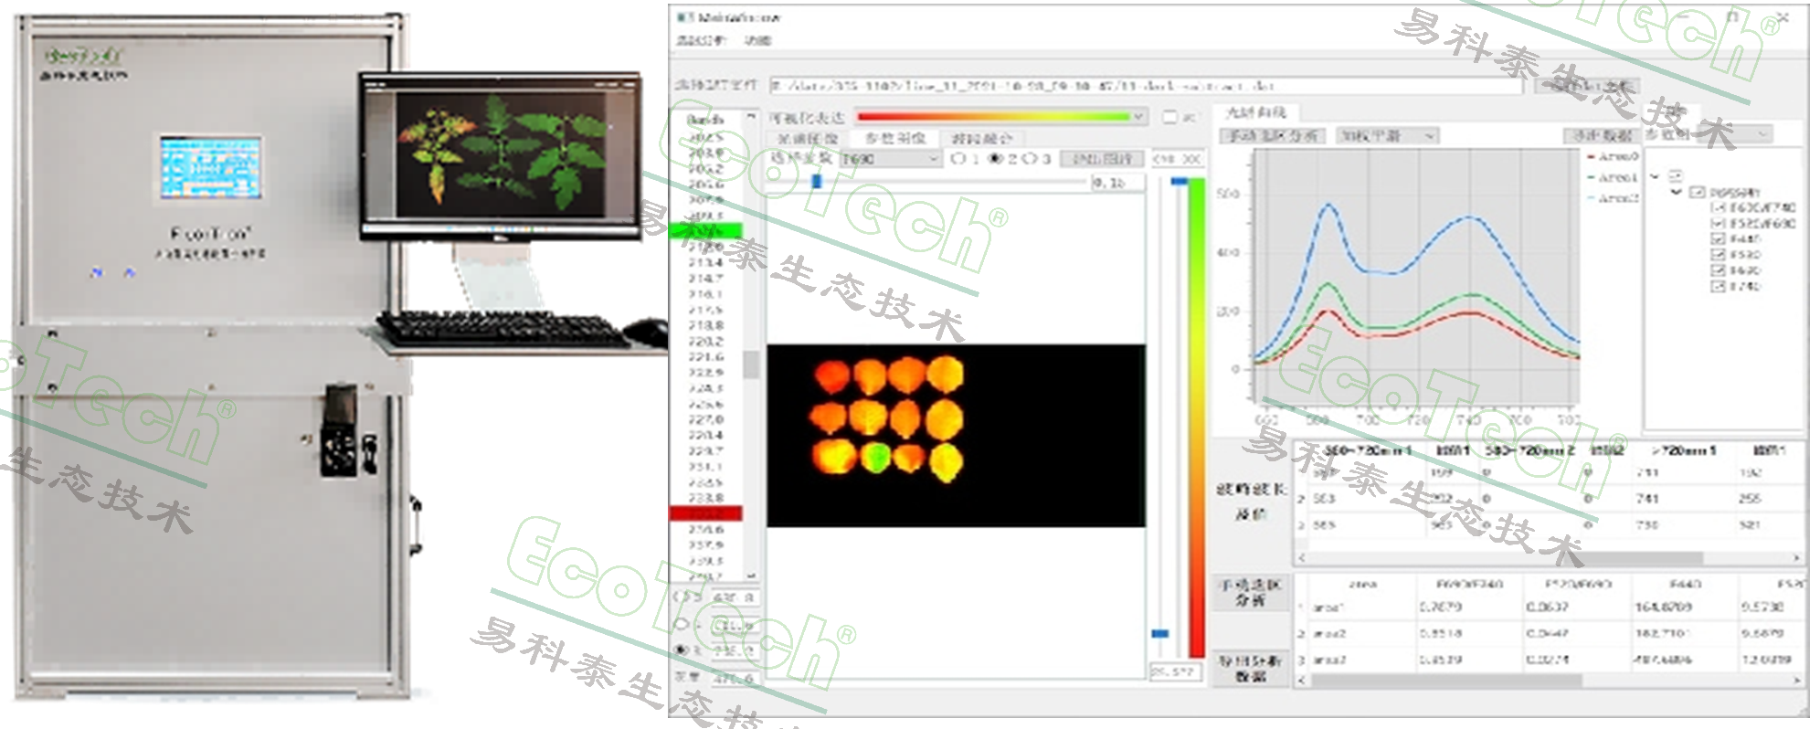1820x729 pixels.
Task: Select the red highlighted band in Bands list
Action: point(705,513)
